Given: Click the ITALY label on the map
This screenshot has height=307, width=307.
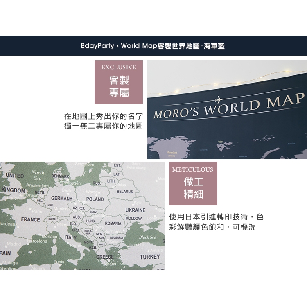Looking at the screenshot, I should pos(70,237).
